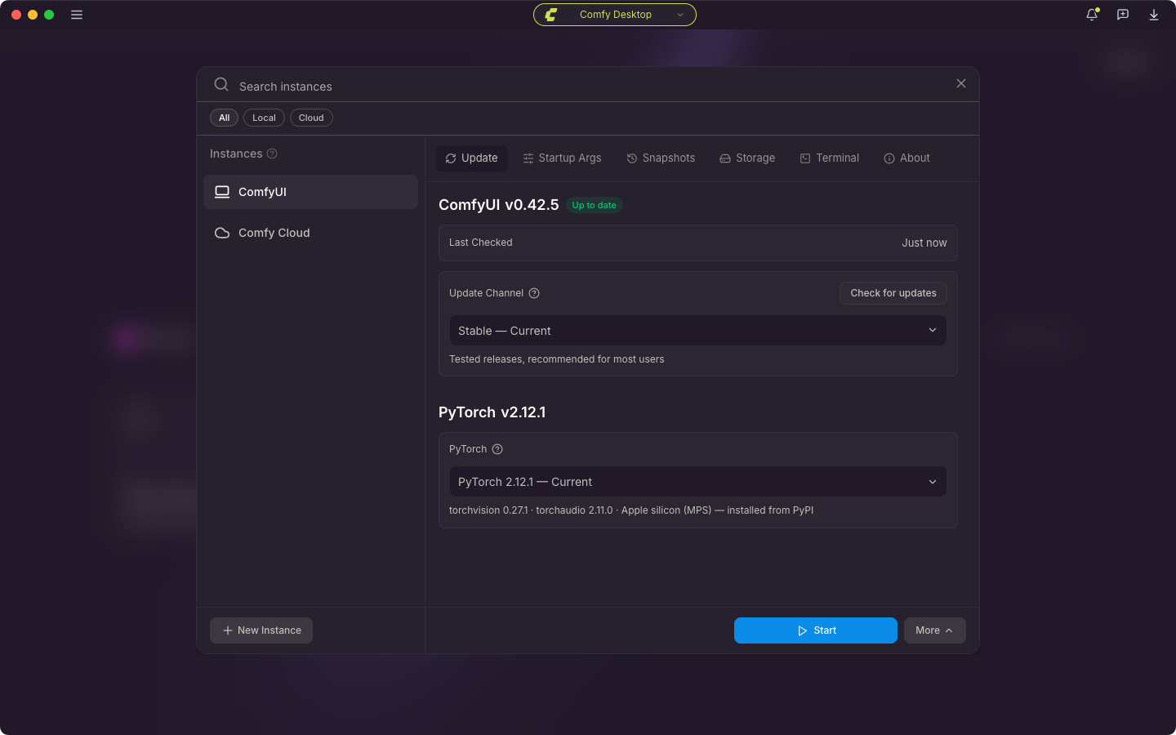Open the hamburger menu in title bar
Screen dimensions: 1176x735
click(x=77, y=15)
